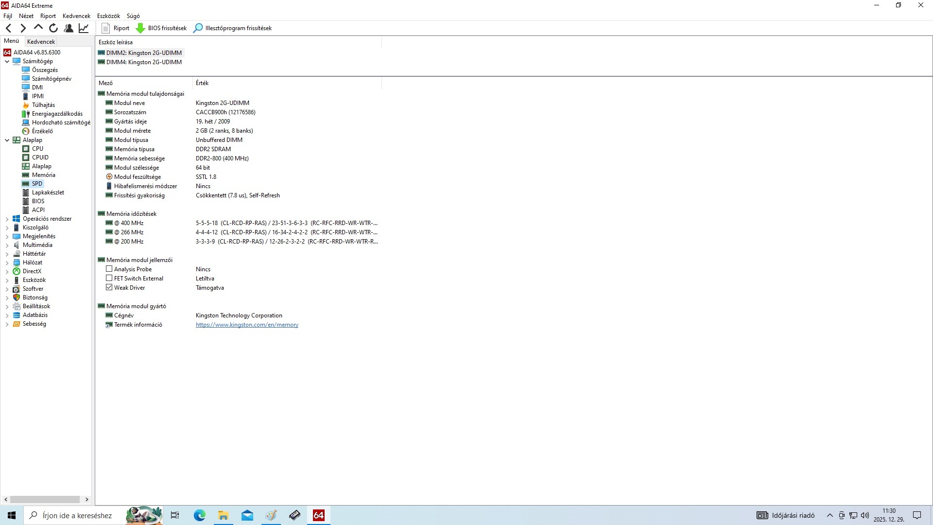Open the graph chart toolbar icon

84,28
